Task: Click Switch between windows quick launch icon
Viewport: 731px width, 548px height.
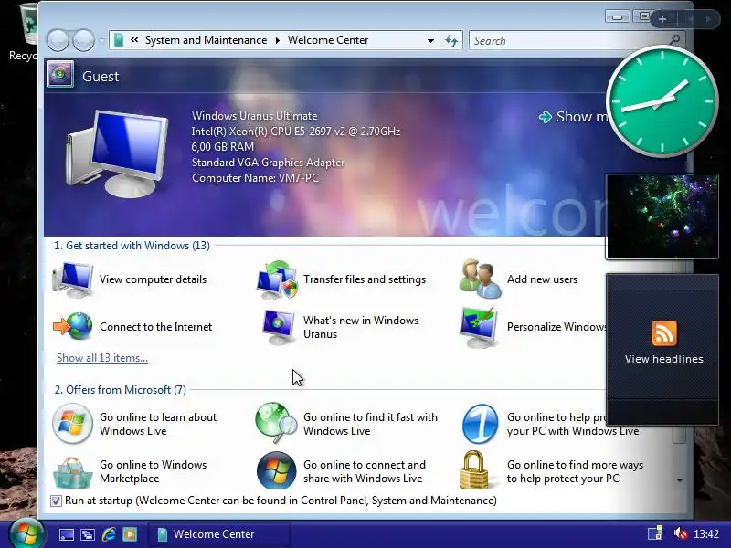Action: click(88, 534)
